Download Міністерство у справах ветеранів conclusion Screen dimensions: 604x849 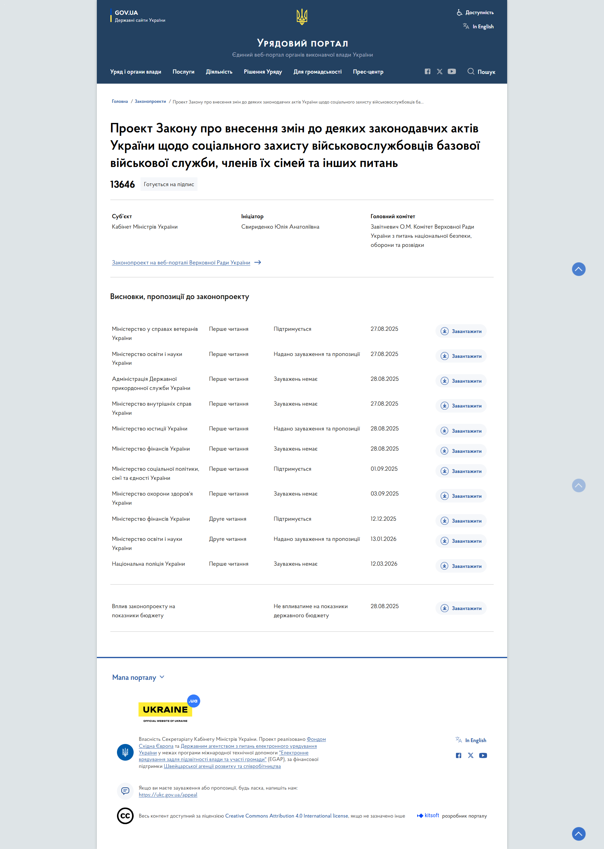point(461,331)
